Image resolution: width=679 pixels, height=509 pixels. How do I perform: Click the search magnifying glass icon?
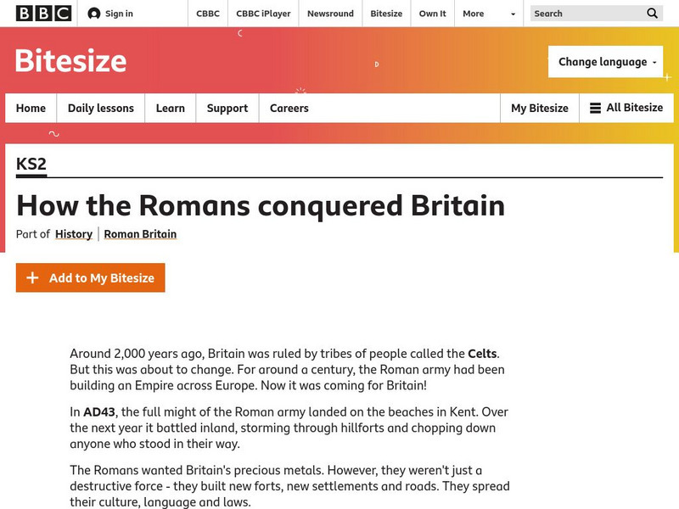pyautogui.click(x=651, y=14)
